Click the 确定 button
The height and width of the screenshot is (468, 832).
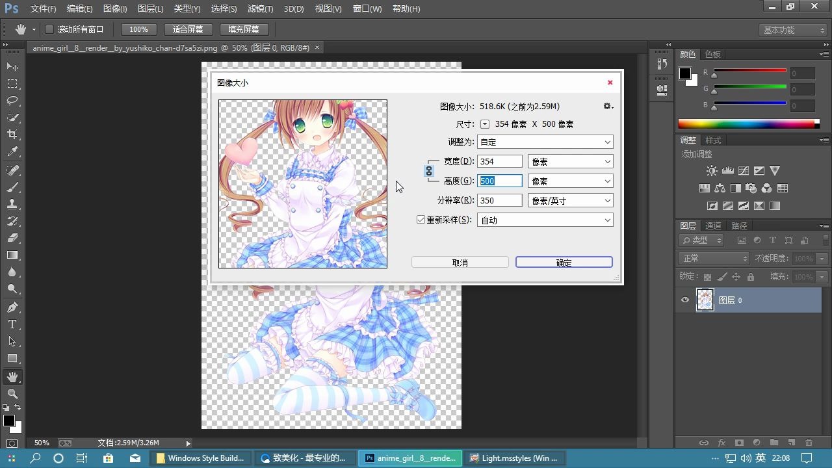click(x=564, y=263)
